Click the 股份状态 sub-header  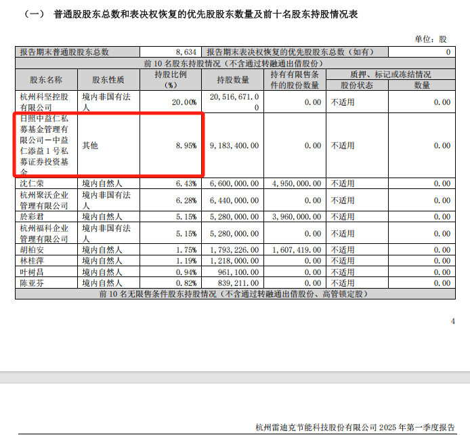coord(357,85)
